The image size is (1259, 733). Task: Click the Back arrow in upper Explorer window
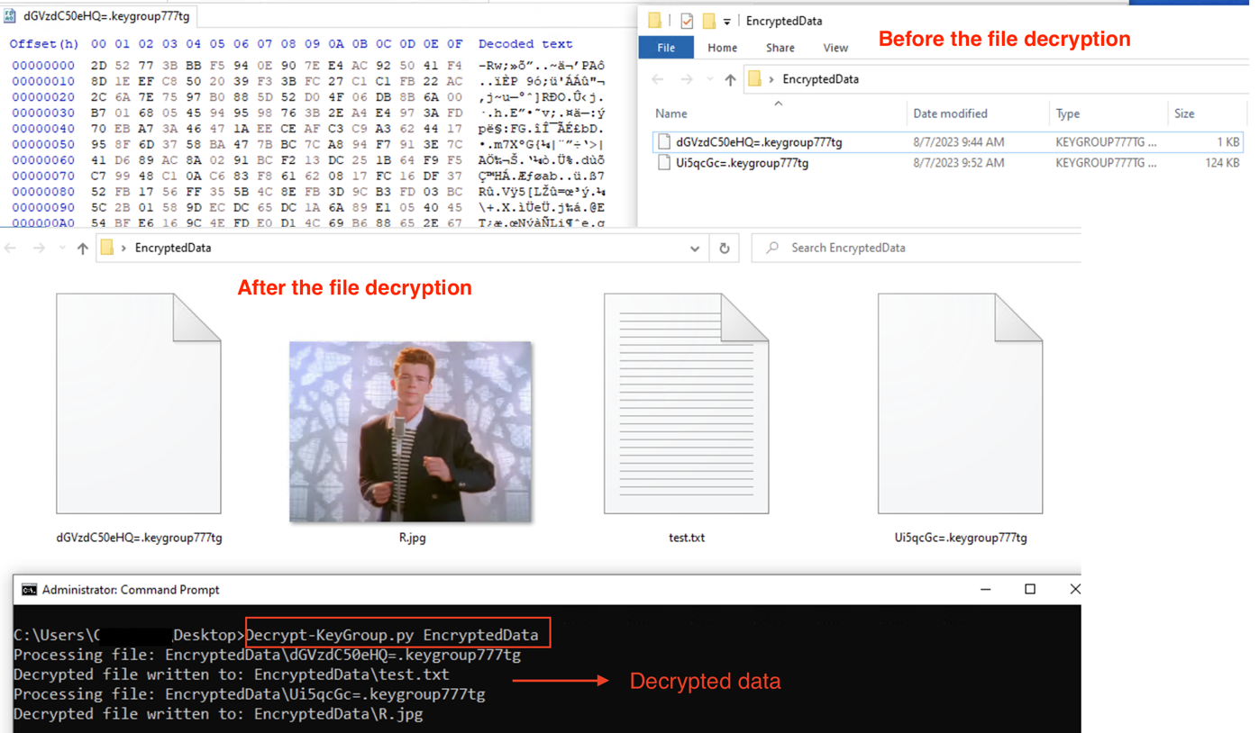click(658, 79)
